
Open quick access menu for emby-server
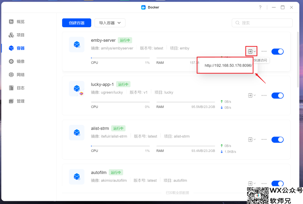[x=252, y=51]
